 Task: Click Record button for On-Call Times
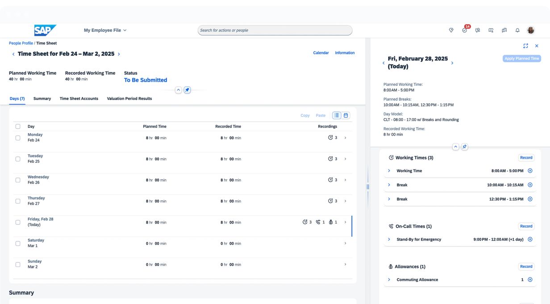(x=526, y=226)
